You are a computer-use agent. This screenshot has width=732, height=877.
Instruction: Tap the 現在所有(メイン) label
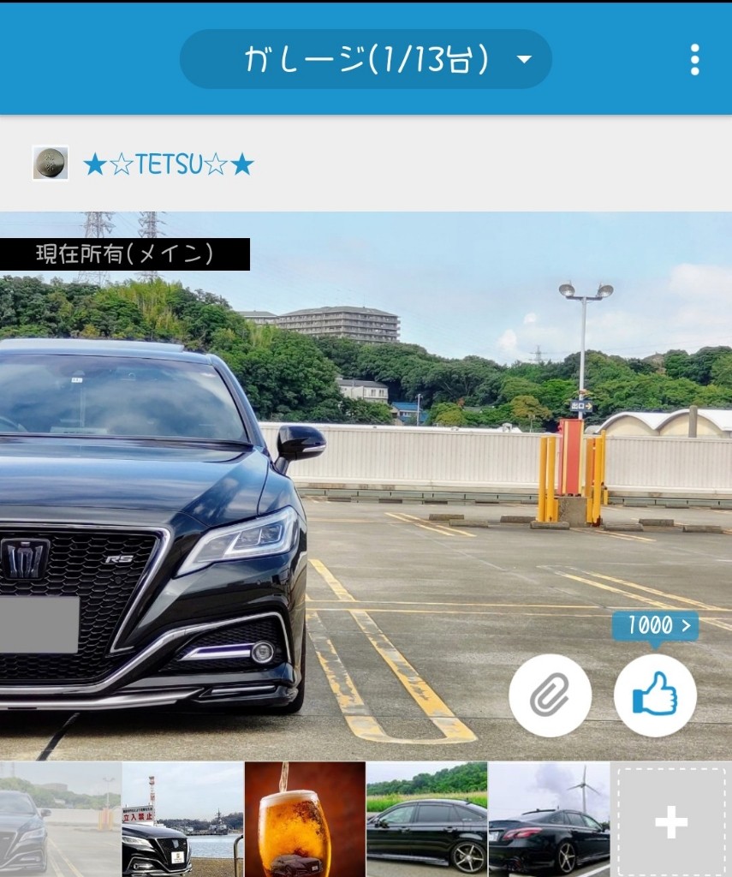(x=125, y=254)
